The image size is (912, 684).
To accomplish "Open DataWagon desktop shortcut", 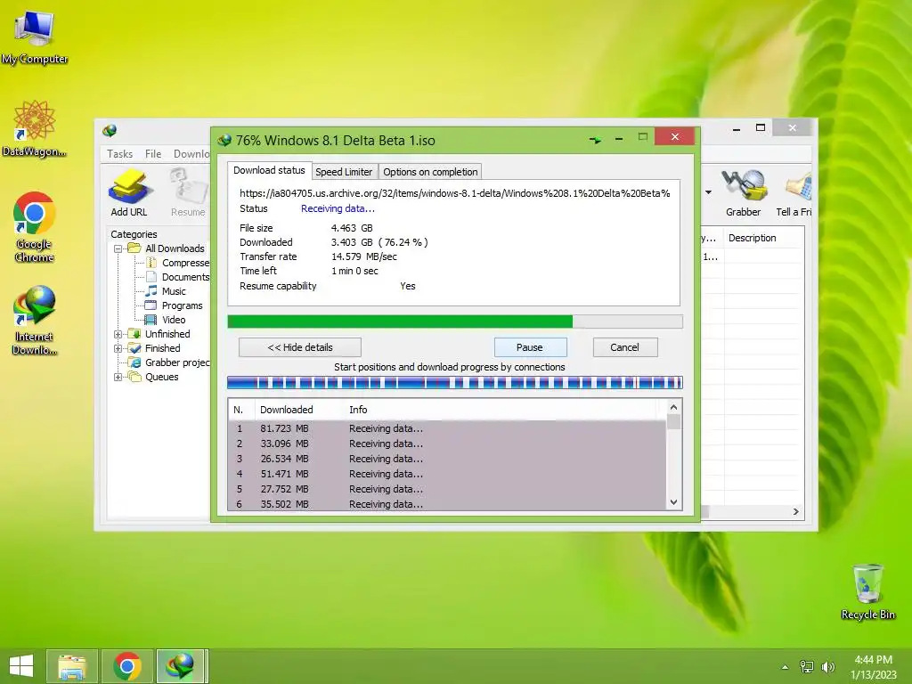I will (35, 129).
